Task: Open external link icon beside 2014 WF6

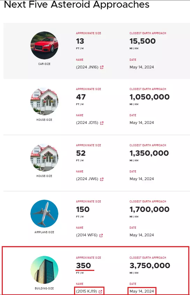Action: pyautogui.click(x=101, y=235)
